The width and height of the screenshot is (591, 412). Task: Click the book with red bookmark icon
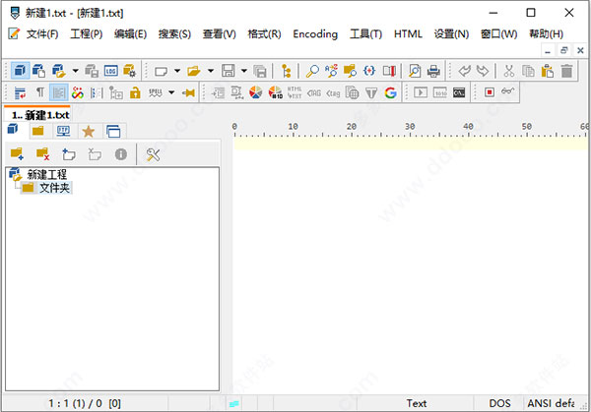tap(389, 71)
